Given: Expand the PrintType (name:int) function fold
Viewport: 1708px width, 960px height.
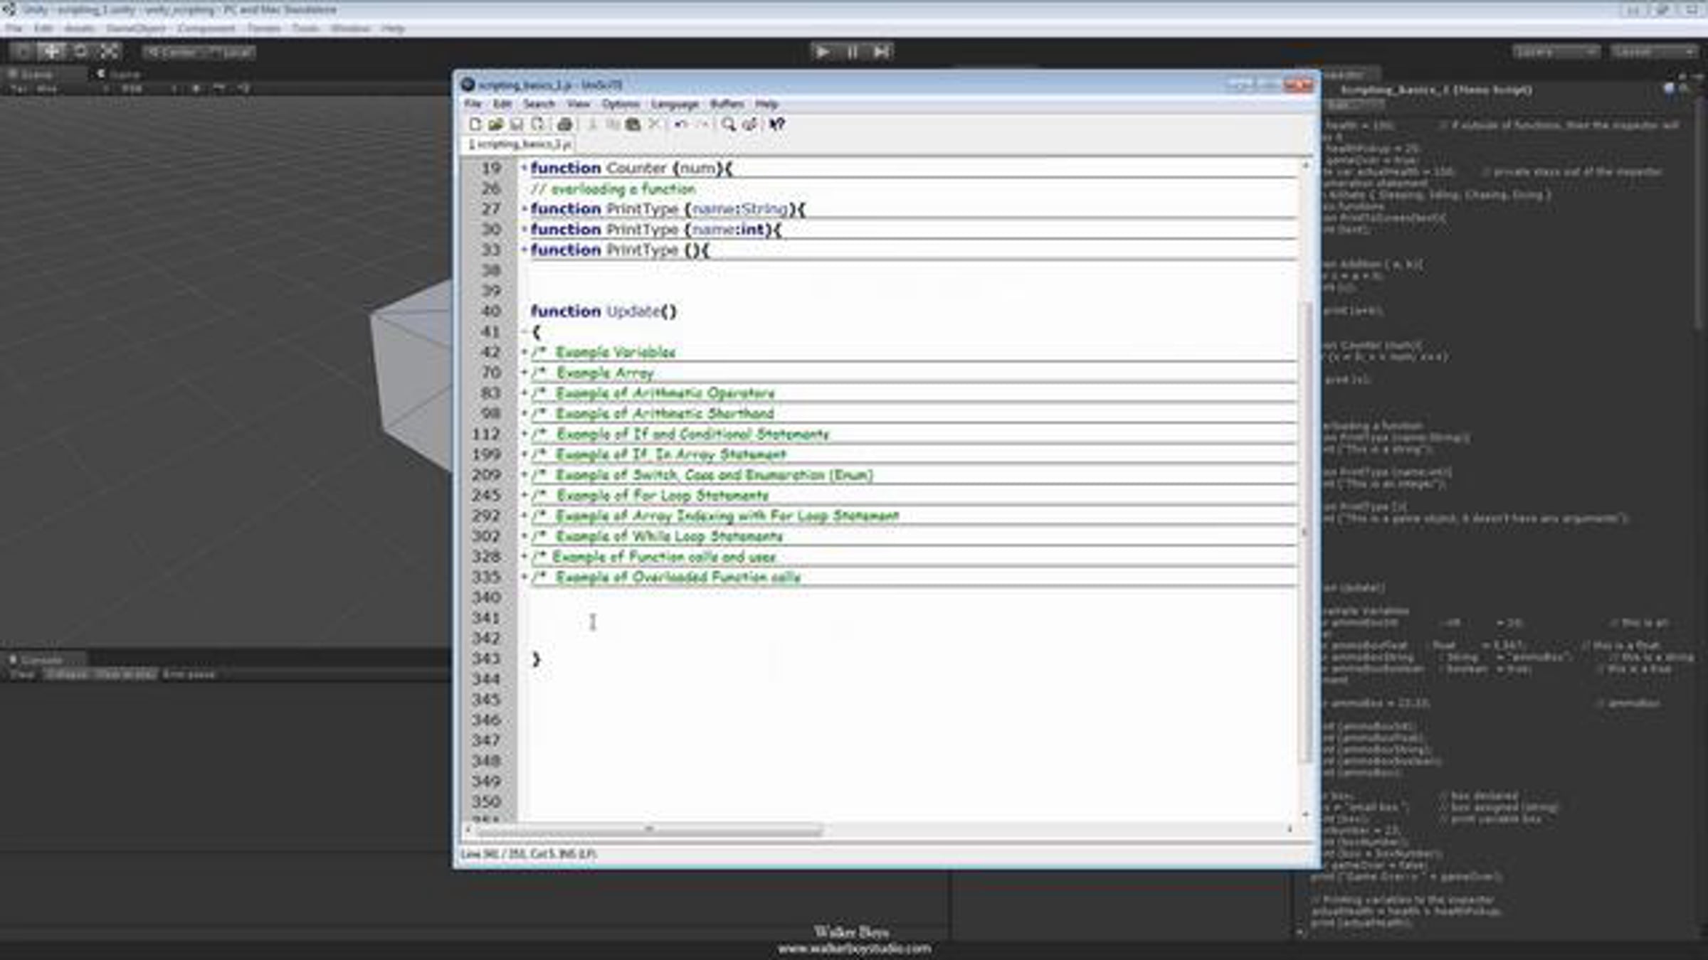Looking at the screenshot, I should 524,230.
